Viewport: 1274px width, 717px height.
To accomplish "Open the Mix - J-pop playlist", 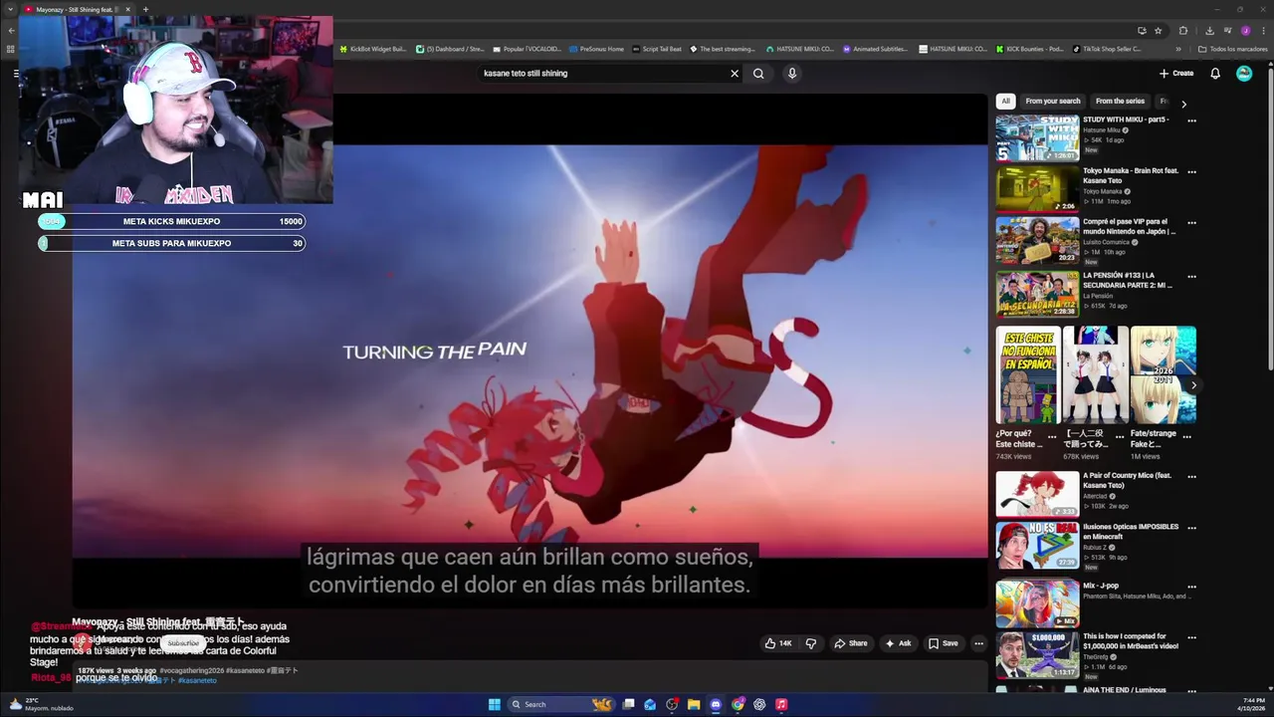I will click(x=1037, y=603).
